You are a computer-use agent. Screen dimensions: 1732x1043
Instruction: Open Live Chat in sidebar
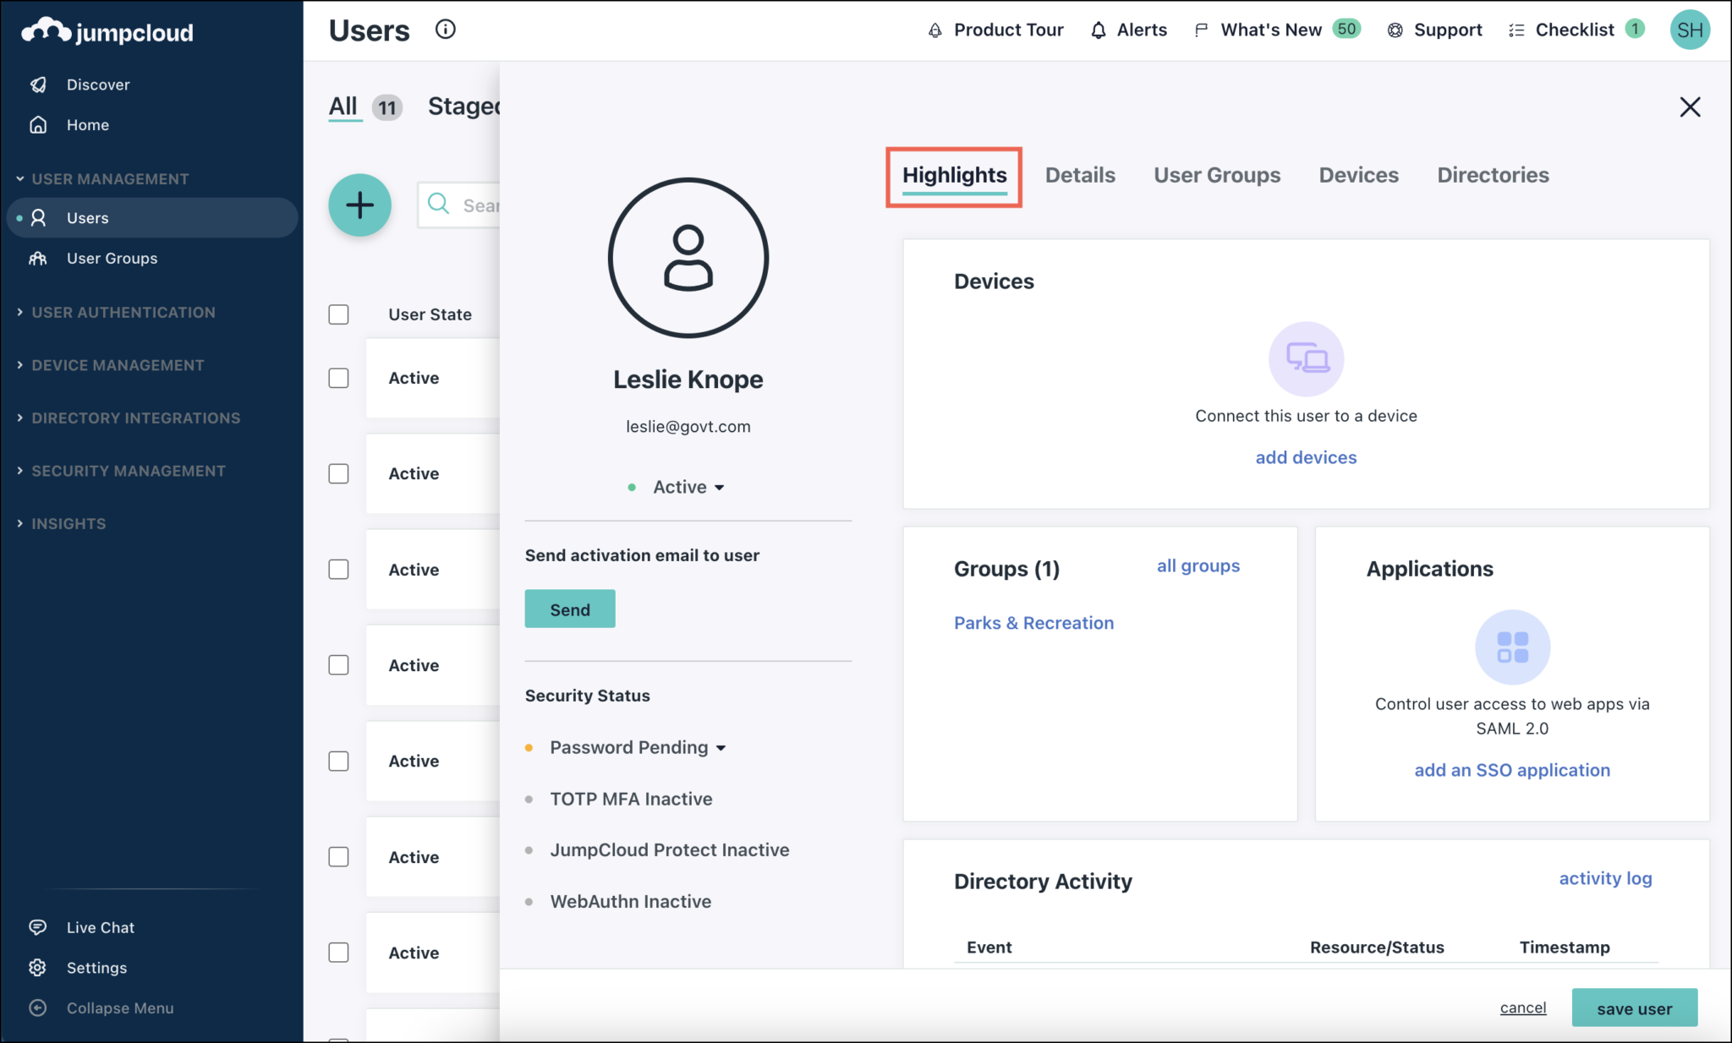click(x=100, y=927)
